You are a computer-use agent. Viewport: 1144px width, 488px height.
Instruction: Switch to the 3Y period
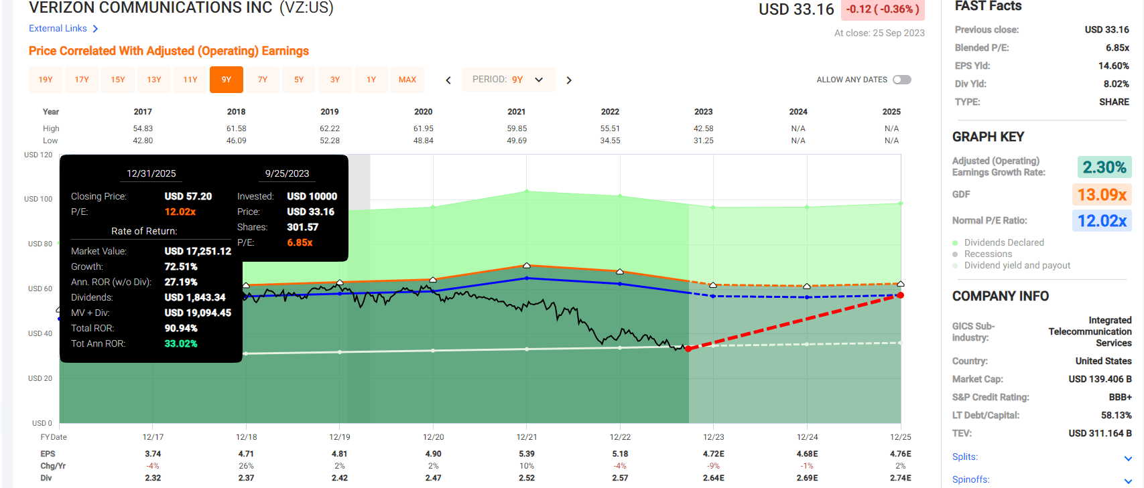pos(335,80)
